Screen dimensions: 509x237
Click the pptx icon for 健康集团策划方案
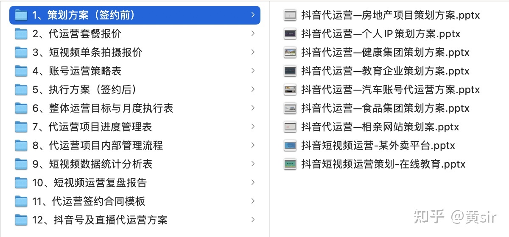point(290,53)
